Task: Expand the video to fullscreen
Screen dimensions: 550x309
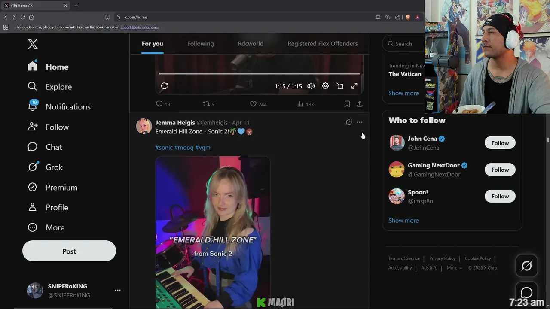Action: tap(354, 86)
